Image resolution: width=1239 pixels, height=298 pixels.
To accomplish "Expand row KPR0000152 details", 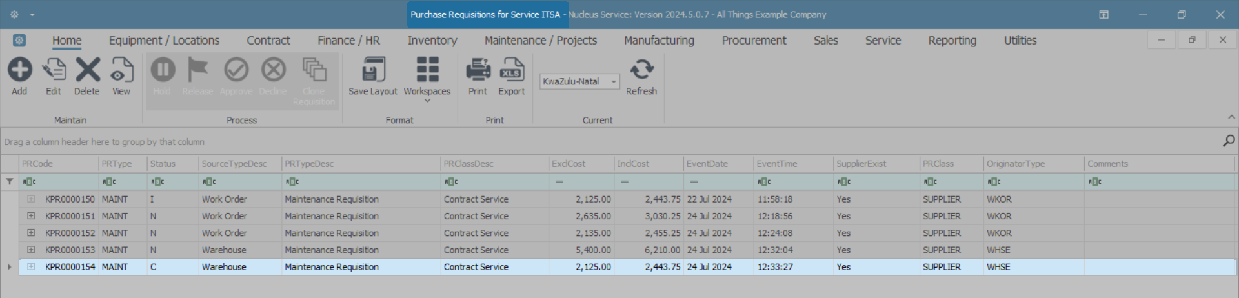I will click(31, 233).
